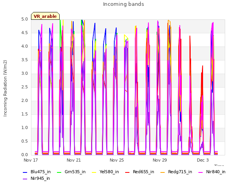Image resolution: width=248 pixels, height=186 pixels.
Task: Click the Nov 21 x-axis tick label
Action: [74, 160]
